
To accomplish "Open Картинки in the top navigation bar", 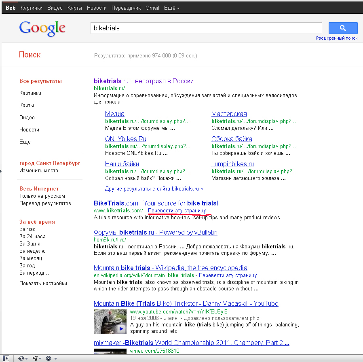I will pyautogui.click(x=31, y=8).
